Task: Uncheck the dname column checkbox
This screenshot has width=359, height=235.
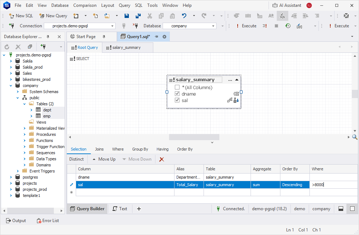Action: coord(177,93)
